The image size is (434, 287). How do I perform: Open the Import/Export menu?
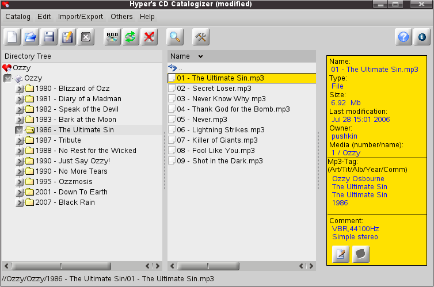[80, 17]
